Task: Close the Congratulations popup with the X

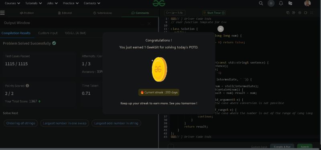Action: [220, 29]
